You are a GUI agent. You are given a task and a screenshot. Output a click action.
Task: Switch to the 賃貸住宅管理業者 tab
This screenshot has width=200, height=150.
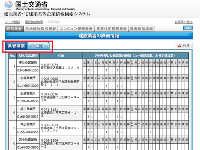pos(112,29)
